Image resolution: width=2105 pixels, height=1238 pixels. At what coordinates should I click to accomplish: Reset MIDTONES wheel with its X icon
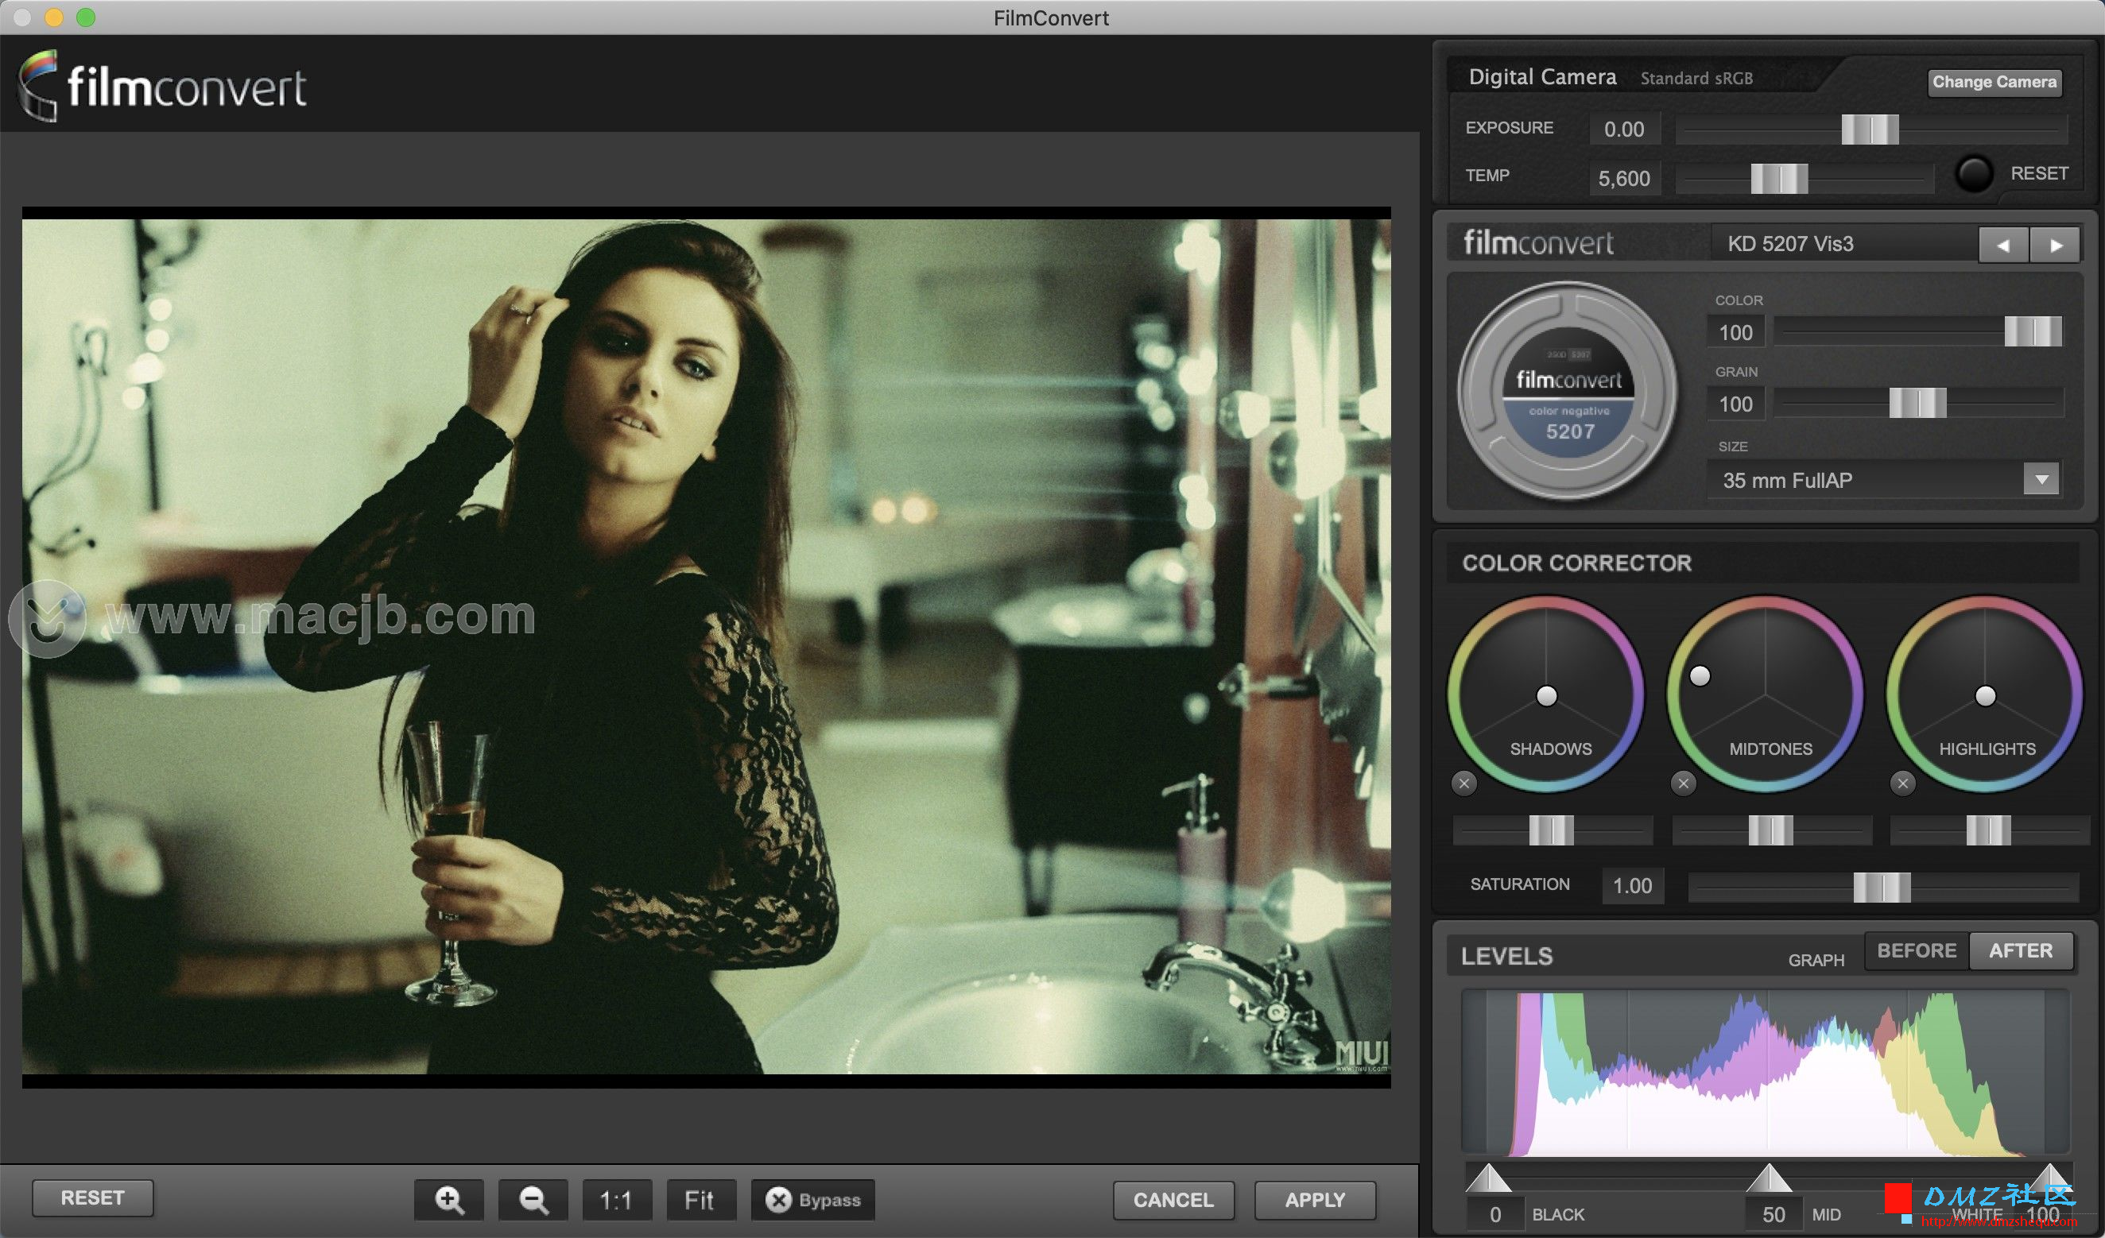(x=1683, y=783)
